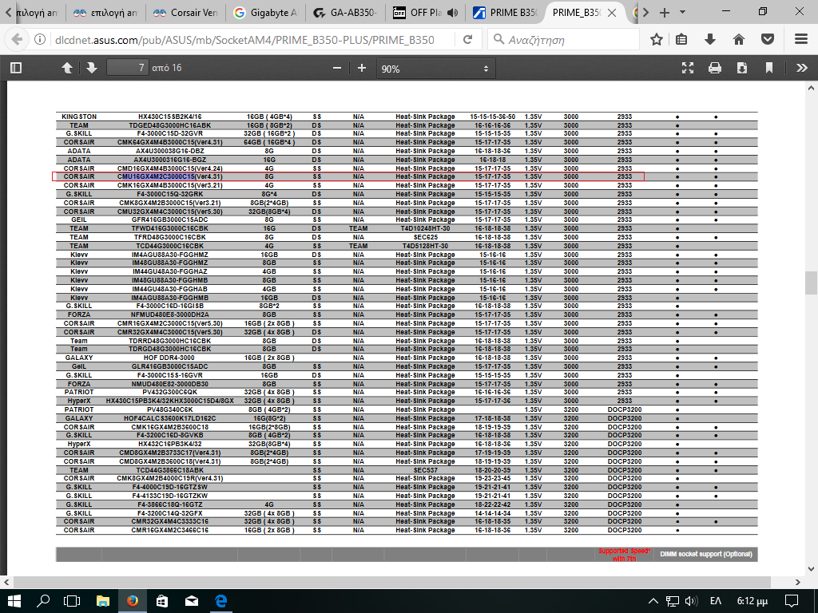Viewport: 818px width, 613px height.
Task: Open the volume control in tray
Action: pyautogui.click(x=691, y=601)
